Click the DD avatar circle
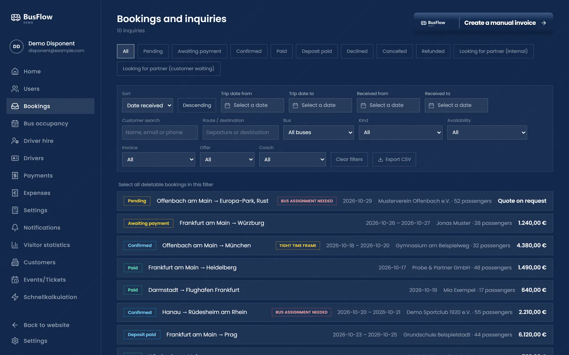The image size is (569, 355). 16,47
